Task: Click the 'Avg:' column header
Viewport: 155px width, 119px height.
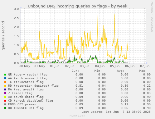Action: (120, 71)
